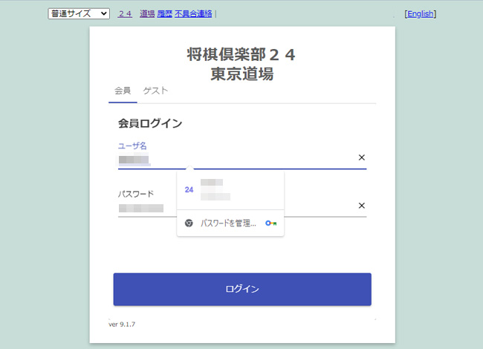This screenshot has width=483, height=349.
Task: Open the 履歴 link
Action: pyautogui.click(x=164, y=13)
